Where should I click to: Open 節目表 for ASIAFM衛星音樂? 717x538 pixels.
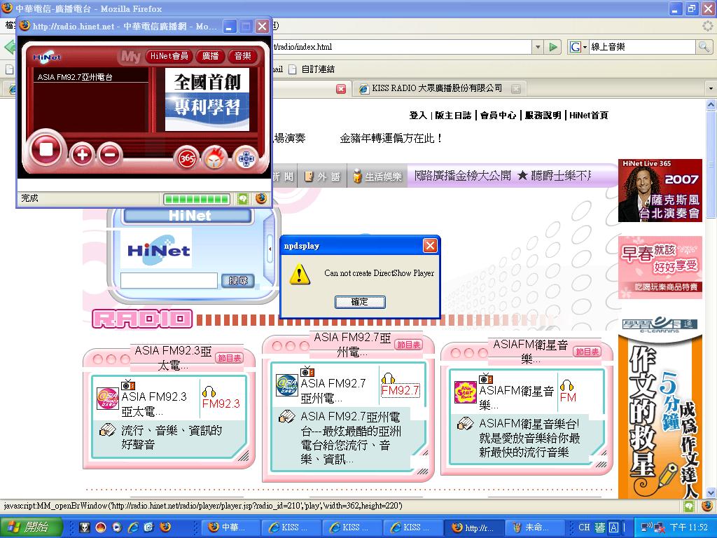pos(587,352)
